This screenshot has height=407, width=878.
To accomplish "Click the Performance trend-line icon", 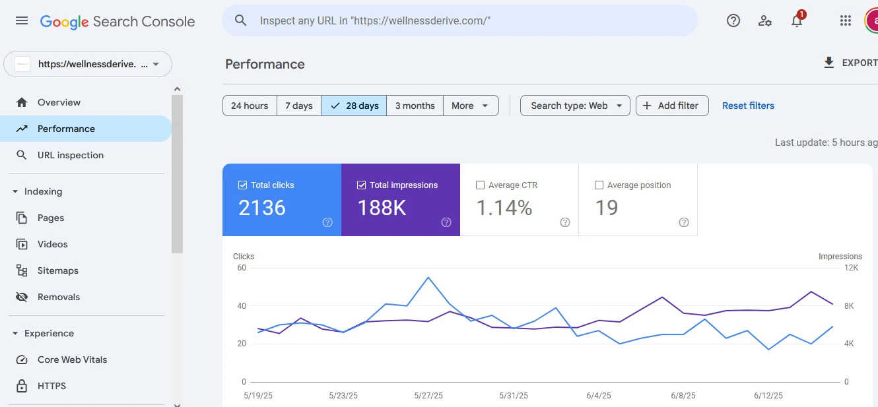I will click(22, 129).
